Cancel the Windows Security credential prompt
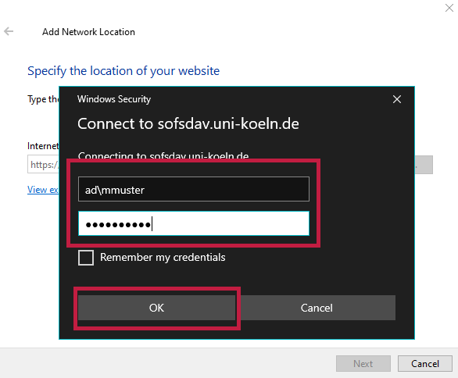458x378 pixels. coord(317,308)
